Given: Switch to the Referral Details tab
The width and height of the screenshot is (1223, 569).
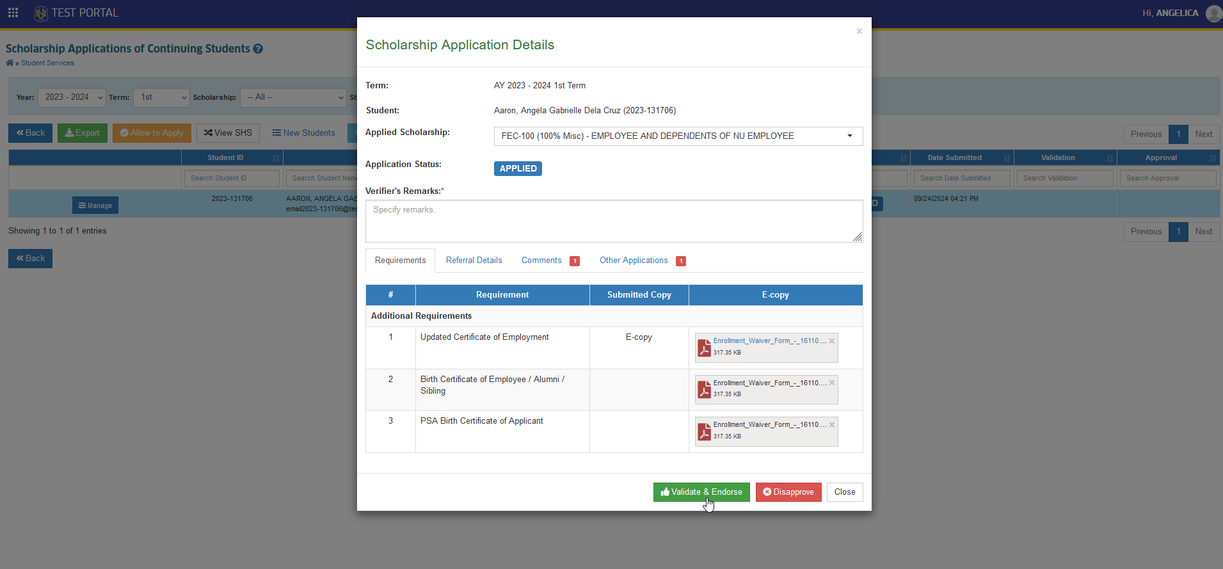Looking at the screenshot, I should point(474,260).
